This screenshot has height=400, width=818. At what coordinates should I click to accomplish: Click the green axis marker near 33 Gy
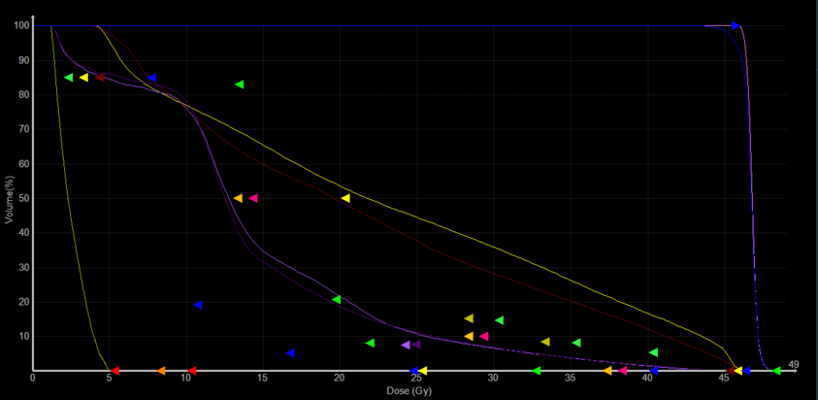pyautogui.click(x=537, y=371)
